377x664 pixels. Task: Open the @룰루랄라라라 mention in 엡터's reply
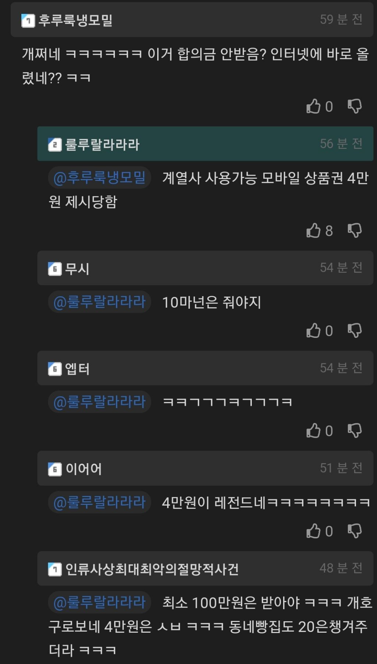99,402
